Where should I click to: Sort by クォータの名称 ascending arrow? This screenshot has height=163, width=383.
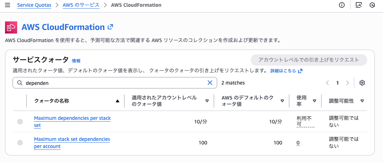[117, 101]
